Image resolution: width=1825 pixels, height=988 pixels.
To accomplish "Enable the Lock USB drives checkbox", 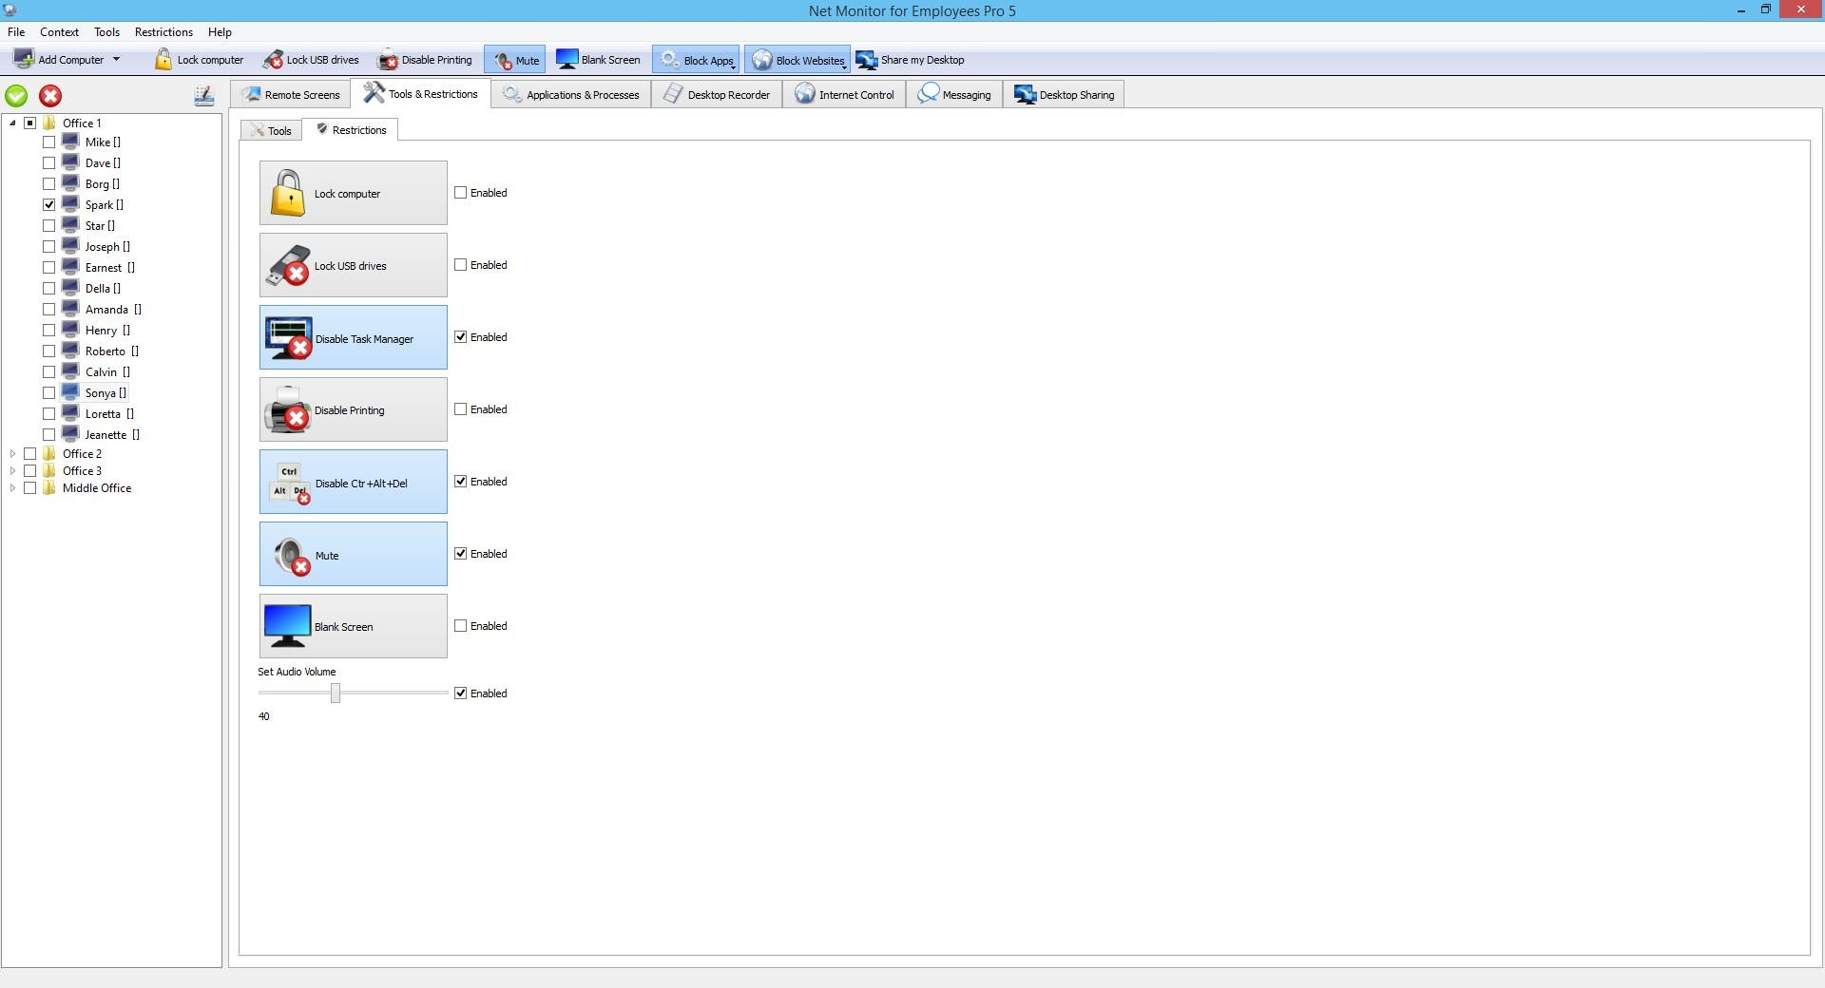I will [461, 265].
